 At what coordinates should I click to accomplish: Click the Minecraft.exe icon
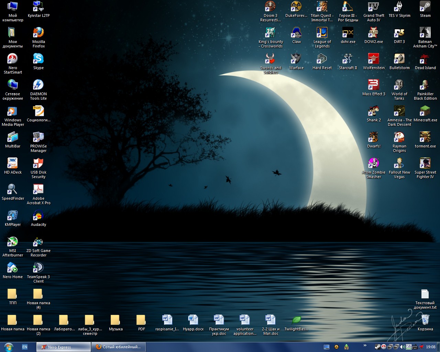(425, 111)
